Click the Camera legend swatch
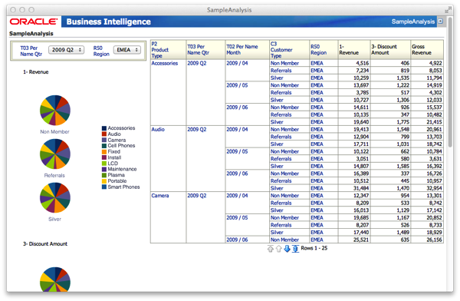 click(x=104, y=140)
